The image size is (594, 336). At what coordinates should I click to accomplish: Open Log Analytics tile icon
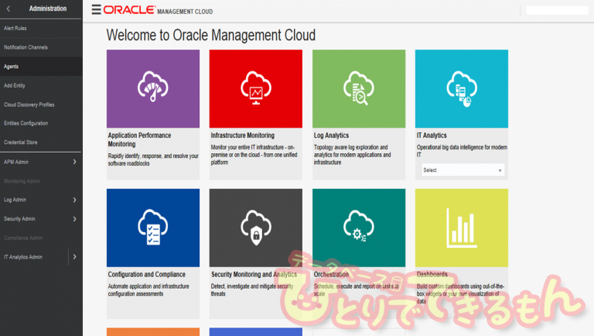pyautogui.click(x=359, y=89)
